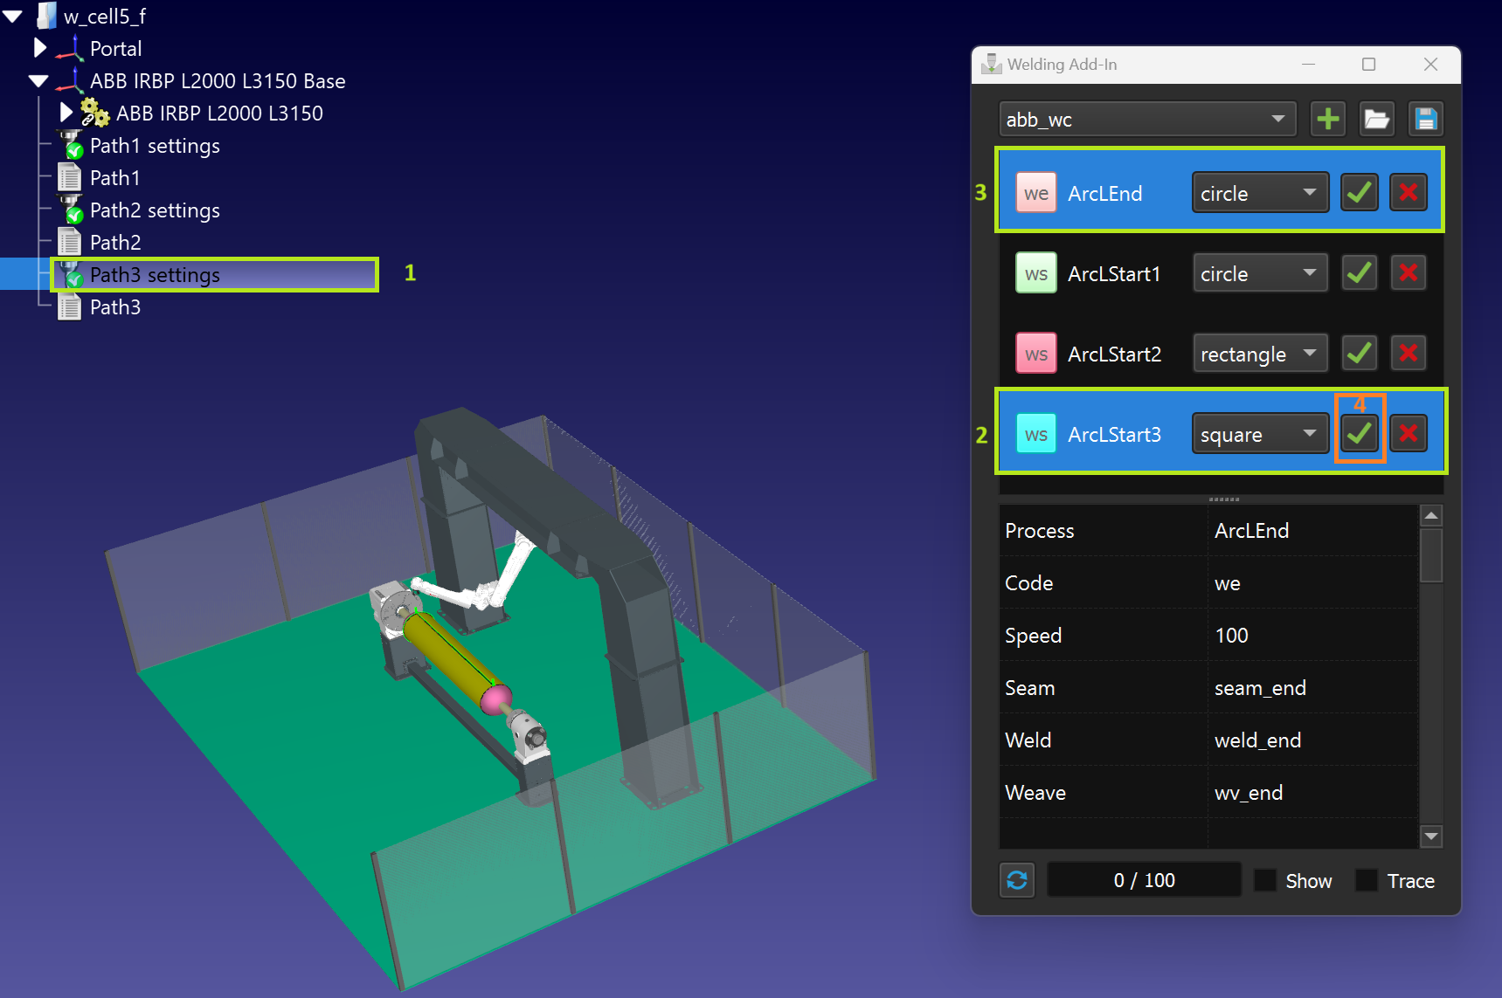Image resolution: width=1502 pixels, height=998 pixels.
Task: Delete ArcLStart2 using red X
Action: [1408, 354]
